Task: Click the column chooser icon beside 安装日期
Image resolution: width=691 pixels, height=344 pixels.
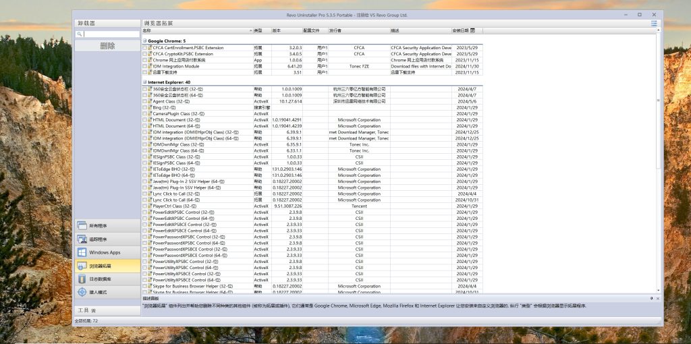Action: coord(472,30)
